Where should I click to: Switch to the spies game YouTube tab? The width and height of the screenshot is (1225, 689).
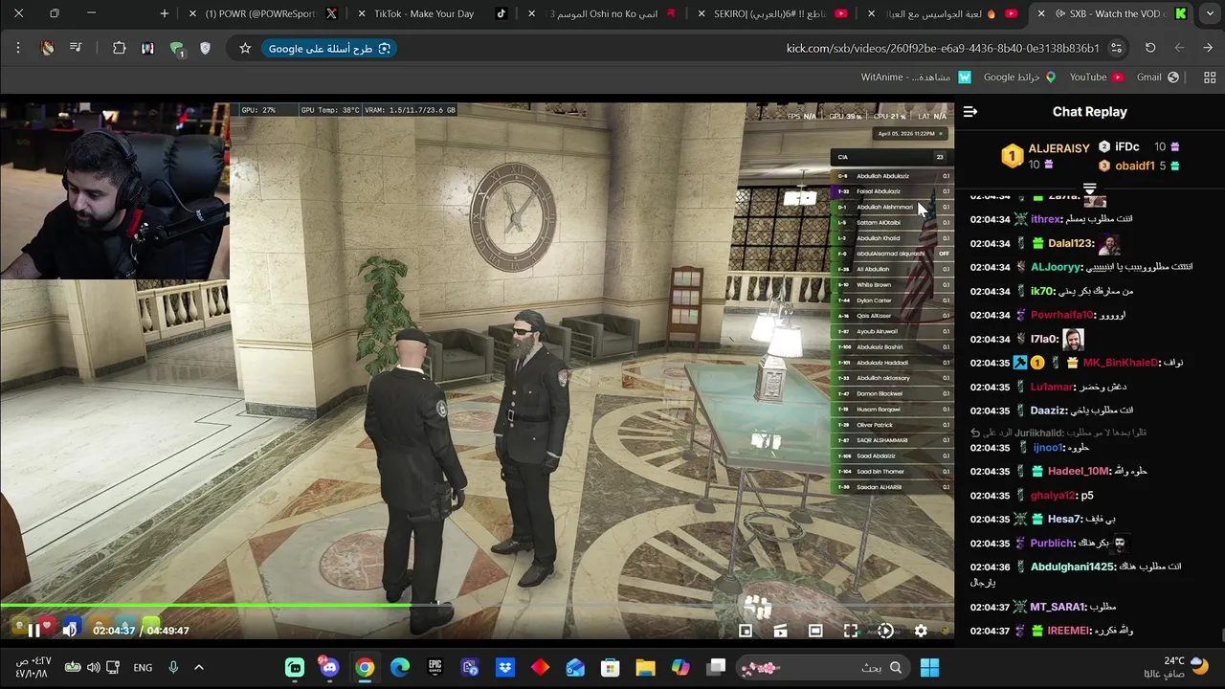pyautogui.click(x=945, y=13)
